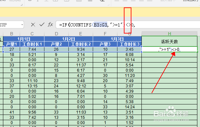The image size is (200, 127).
Task: Select column B header
Action: coord(12,34)
